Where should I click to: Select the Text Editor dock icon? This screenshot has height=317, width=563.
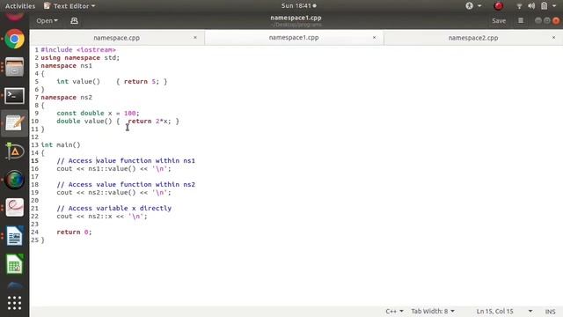(14, 123)
